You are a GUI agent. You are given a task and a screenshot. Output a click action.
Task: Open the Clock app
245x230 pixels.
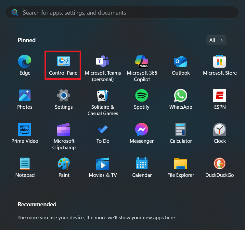(220, 133)
